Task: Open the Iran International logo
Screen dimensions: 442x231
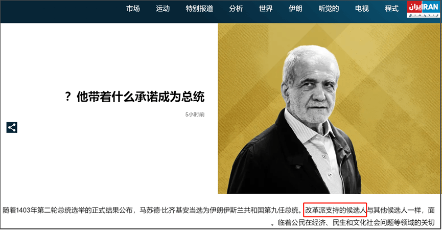Action: click(x=423, y=9)
